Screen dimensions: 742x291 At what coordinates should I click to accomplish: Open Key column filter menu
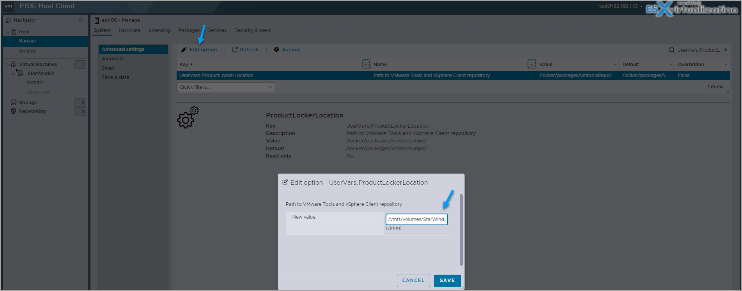tap(366, 64)
